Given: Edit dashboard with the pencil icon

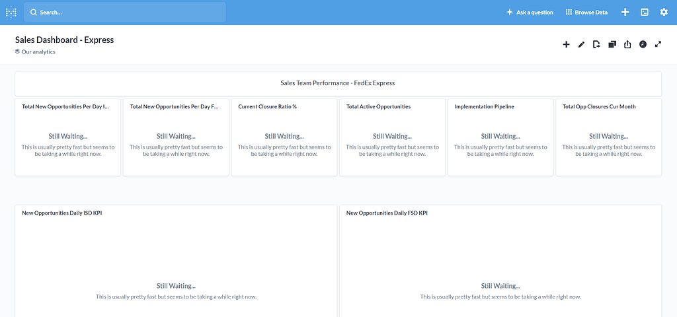Looking at the screenshot, I should [581, 44].
